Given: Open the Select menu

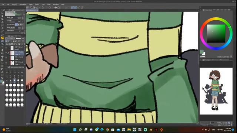Looking at the screenshot, I should (x=37, y=4).
